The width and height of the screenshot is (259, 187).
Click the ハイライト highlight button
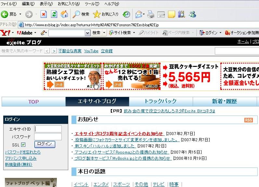click(149, 33)
